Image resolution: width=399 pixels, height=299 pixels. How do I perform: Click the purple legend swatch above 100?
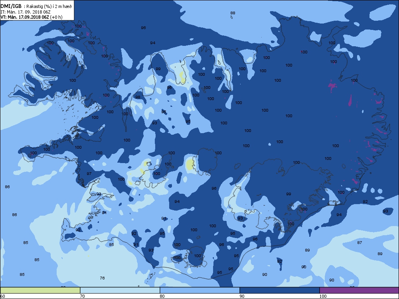click(359, 290)
